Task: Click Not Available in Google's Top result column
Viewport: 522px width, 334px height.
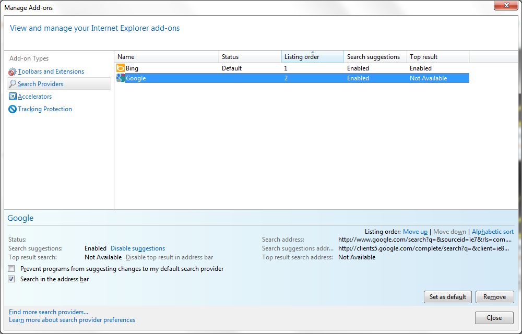Action: pyautogui.click(x=429, y=78)
